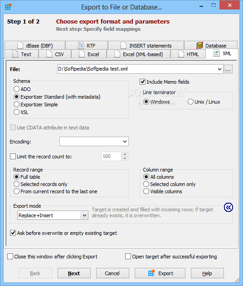Click the disabled Back button
The height and width of the screenshot is (286, 243).
point(35,273)
